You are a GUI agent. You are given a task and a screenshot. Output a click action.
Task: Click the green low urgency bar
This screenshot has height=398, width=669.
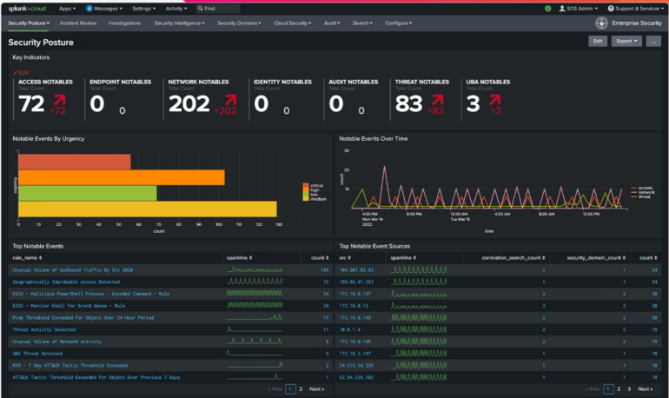(88, 193)
